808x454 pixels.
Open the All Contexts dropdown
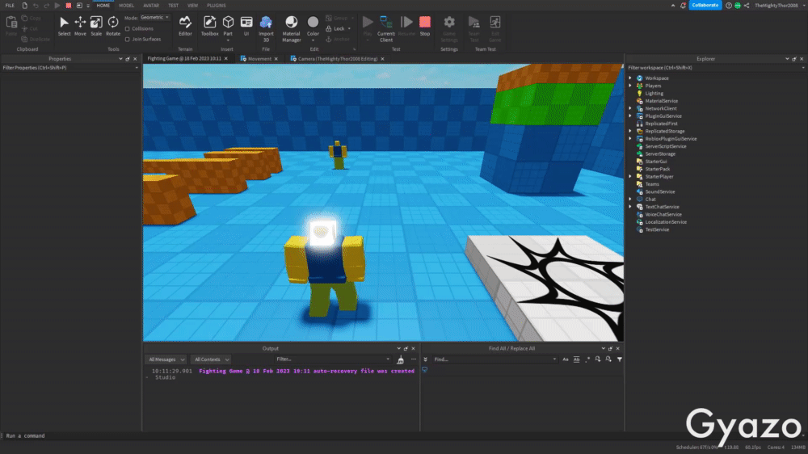click(x=211, y=359)
